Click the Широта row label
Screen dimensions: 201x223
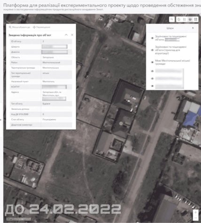(x=15, y=47)
